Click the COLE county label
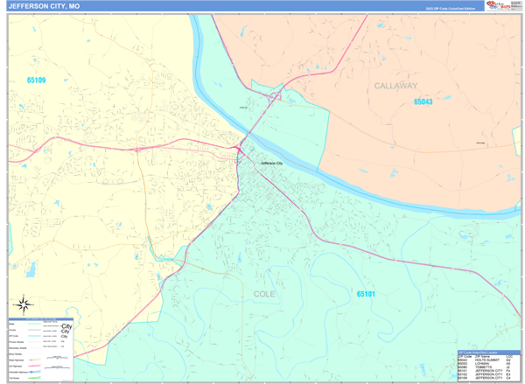This screenshot has width=525, height=384. 264,294
